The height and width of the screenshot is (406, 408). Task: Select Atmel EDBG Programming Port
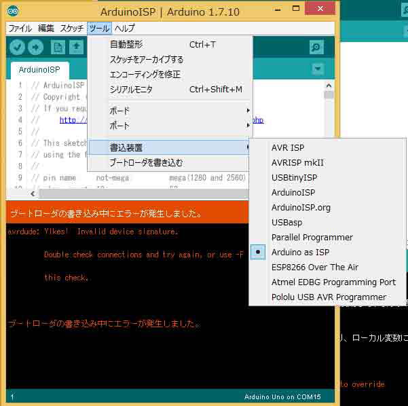[x=327, y=282]
